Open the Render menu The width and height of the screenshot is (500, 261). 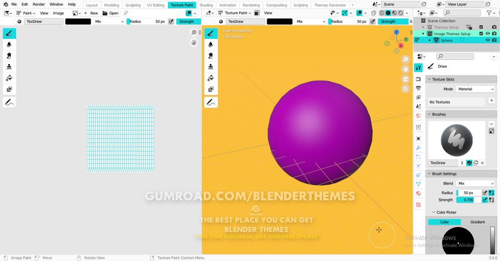pyautogui.click(x=39, y=4)
